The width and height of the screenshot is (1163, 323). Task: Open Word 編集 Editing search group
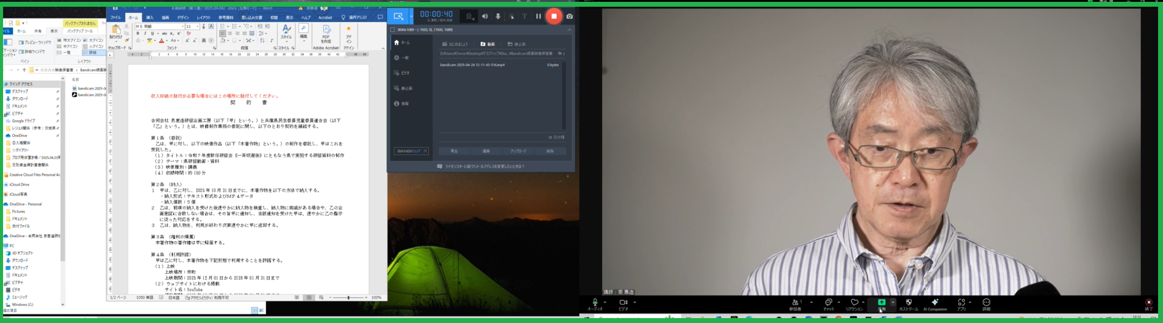pyautogui.click(x=303, y=33)
